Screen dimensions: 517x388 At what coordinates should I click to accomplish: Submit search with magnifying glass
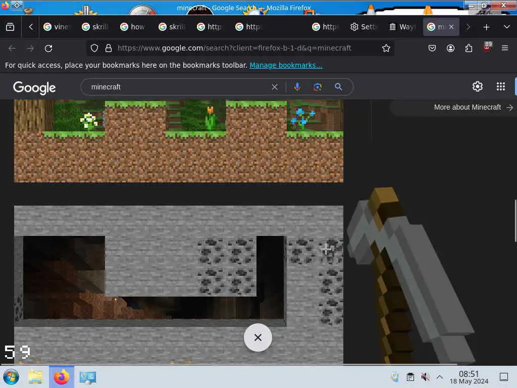(x=338, y=87)
